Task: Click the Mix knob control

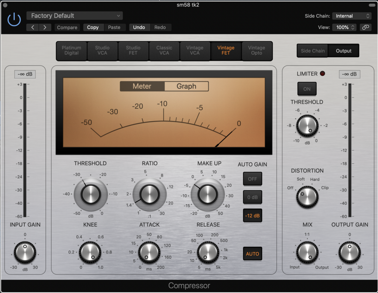Action: 307,252
